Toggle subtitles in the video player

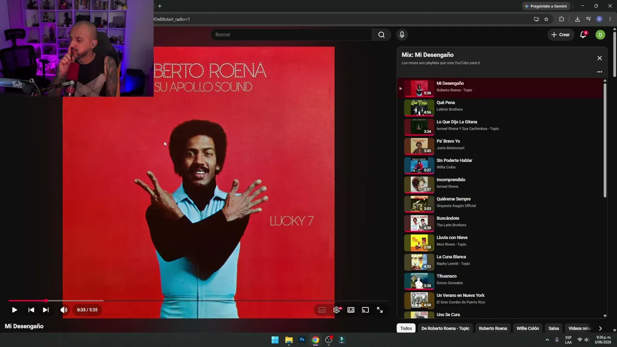pyautogui.click(x=322, y=310)
